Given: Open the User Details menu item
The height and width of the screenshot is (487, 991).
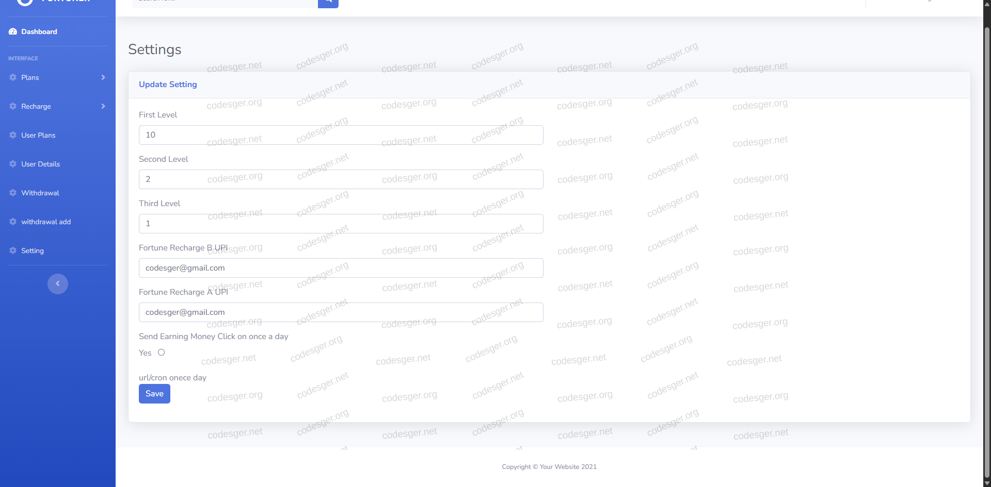Looking at the screenshot, I should click(40, 164).
